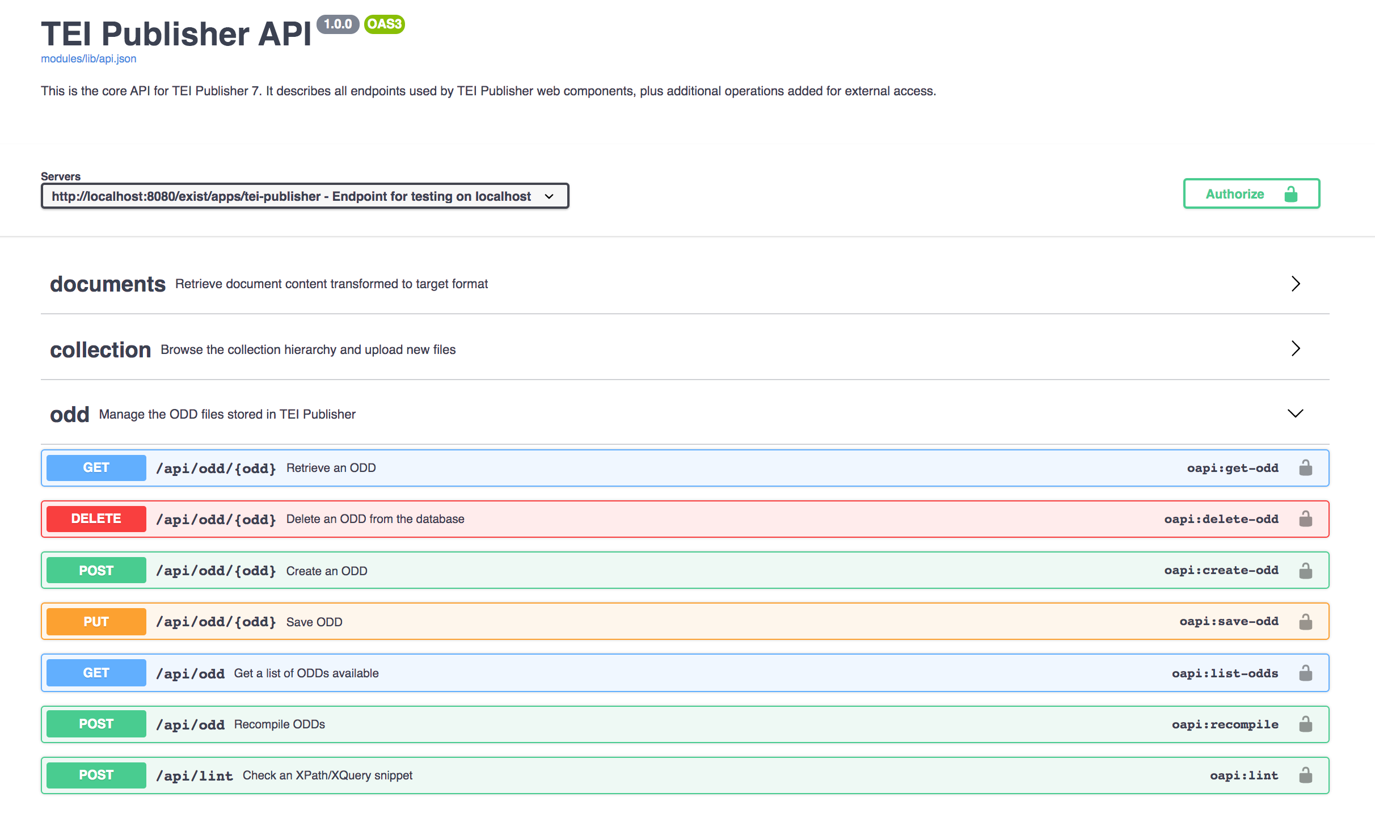This screenshot has height=818, width=1375.
Task: Click the padlock icon on POST Recompile ODDs
Action: pos(1306,723)
